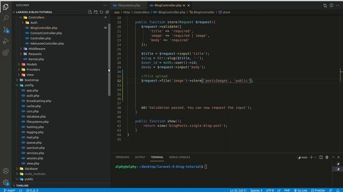The image size is (343, 192).
Task: Click the New File icon in Explorer
Action: (x=90, y=12)
